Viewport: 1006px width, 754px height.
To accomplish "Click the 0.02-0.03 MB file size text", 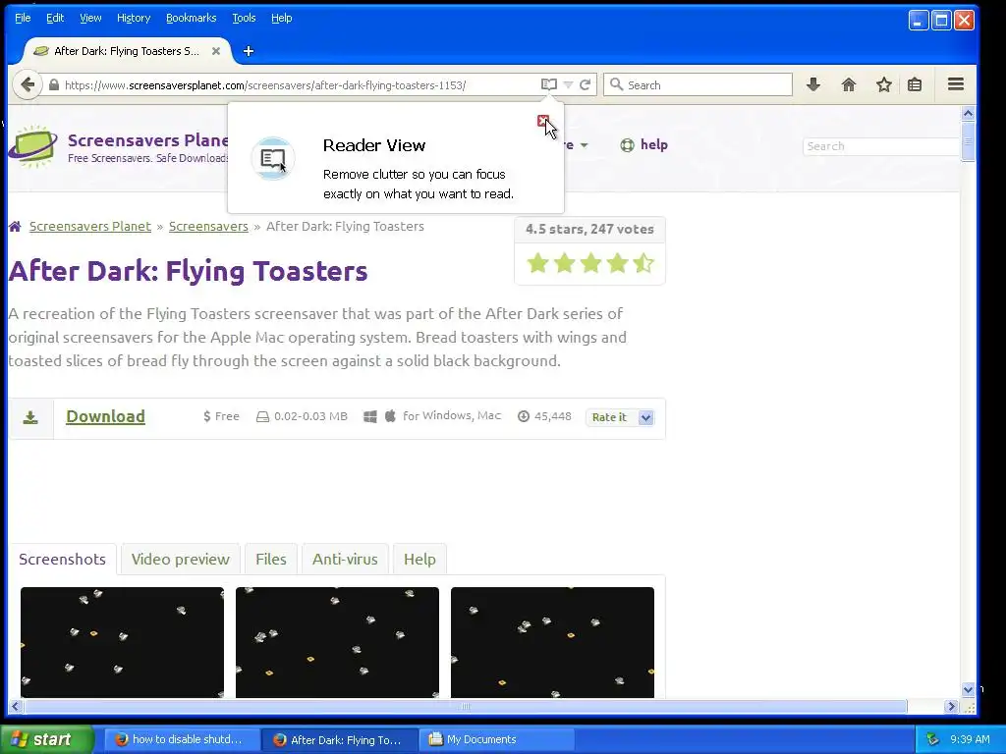I will coord(310,416).
